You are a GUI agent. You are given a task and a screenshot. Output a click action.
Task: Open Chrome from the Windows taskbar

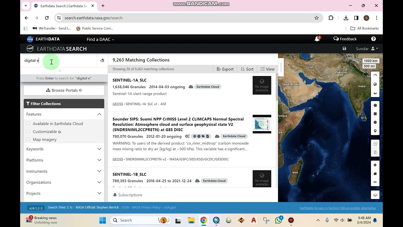pyautogui.click(x=204, y=220)
